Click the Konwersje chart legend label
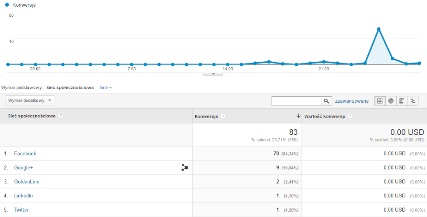This screenshot has height=217, width=427. 24,5
